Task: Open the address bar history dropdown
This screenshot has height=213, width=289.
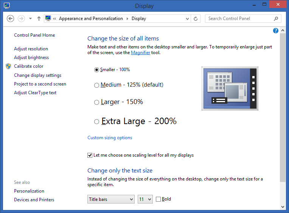Action: pos(187,19)
